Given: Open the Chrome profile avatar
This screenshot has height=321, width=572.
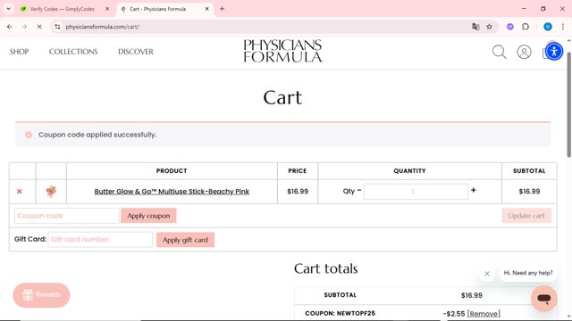Looking at the screenshot, I should click(x=548, y=27).
